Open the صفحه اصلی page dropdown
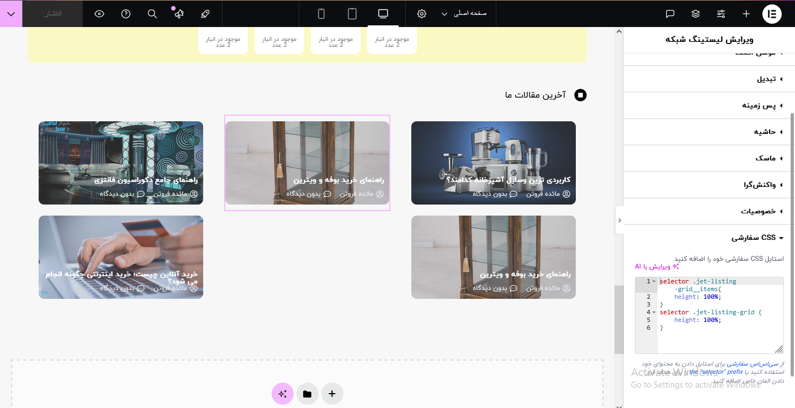 click(464, 14)
